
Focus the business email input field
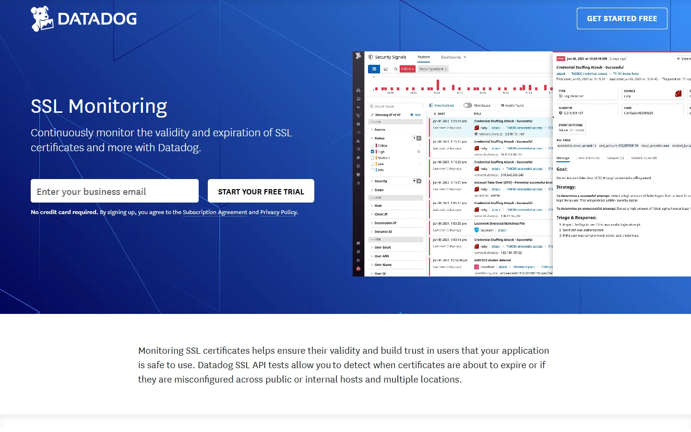pyautogui.click(x=115, y=191)
